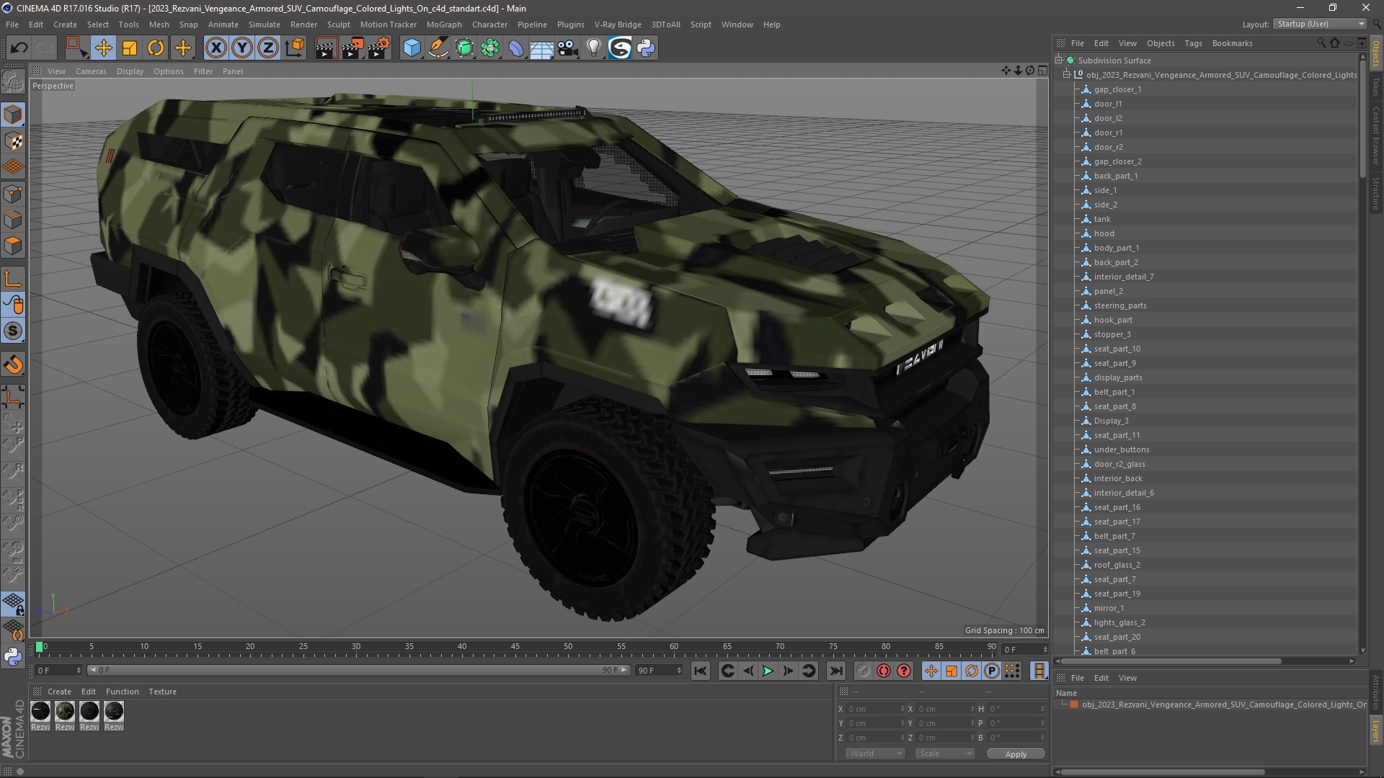Toggle Y axis lock
Screen dimensions: 1384x778
242,48
